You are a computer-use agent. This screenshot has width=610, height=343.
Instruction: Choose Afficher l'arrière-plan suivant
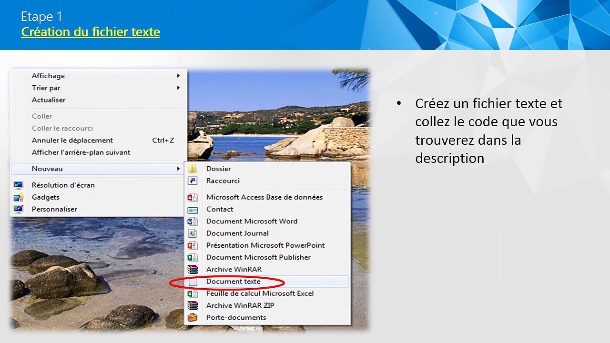(98, 152)
